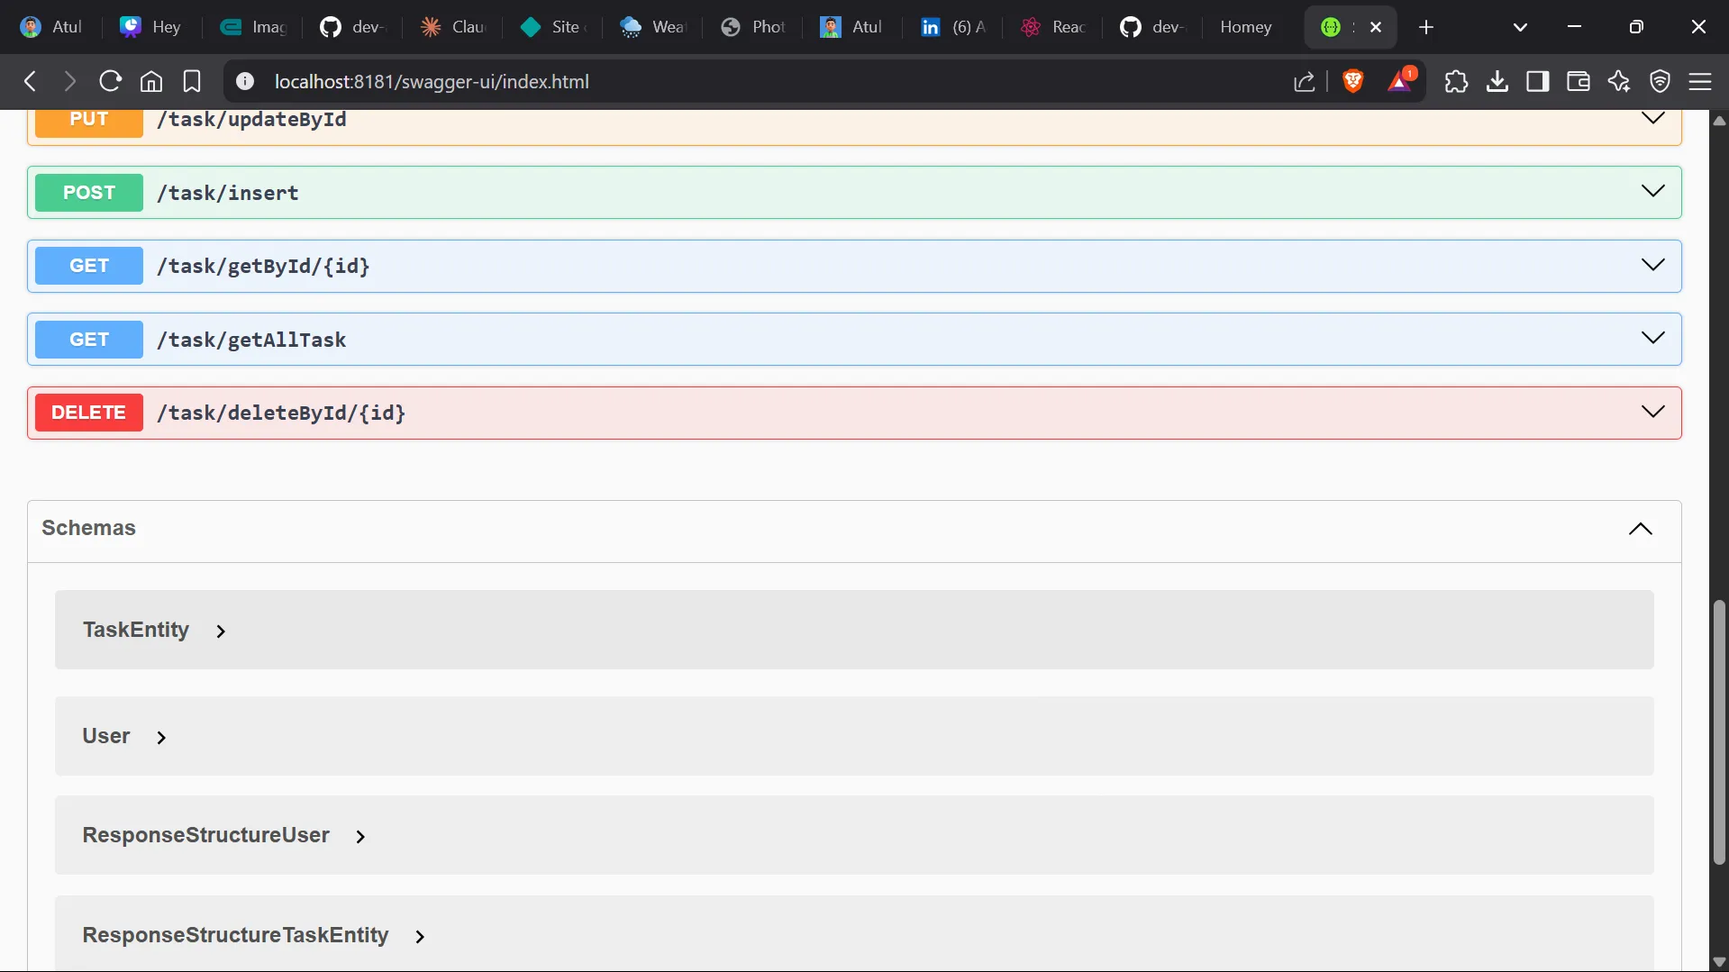Reload the Swagger UI page

(110, 81)
